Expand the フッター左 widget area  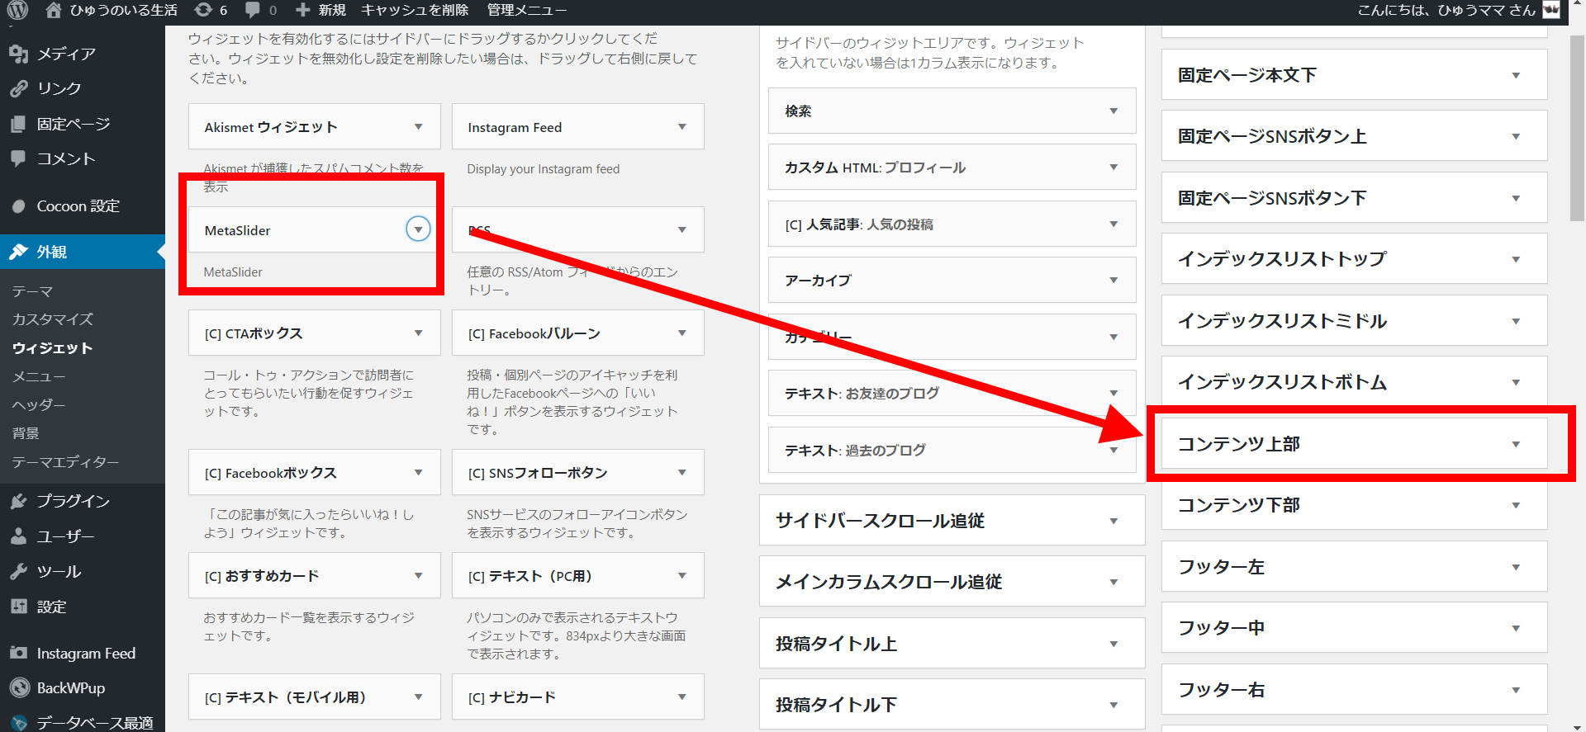[1515, 567]
